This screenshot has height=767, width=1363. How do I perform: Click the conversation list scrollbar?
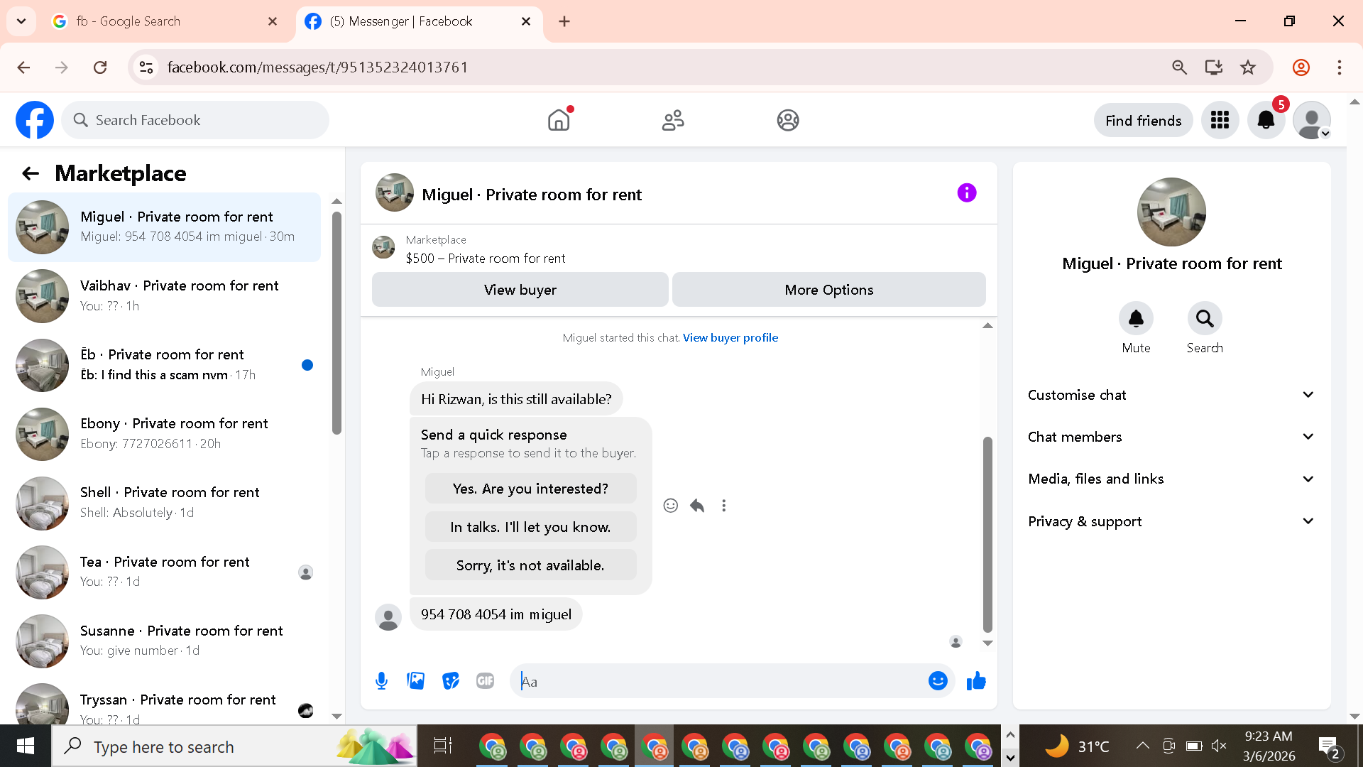pos(336,323)
